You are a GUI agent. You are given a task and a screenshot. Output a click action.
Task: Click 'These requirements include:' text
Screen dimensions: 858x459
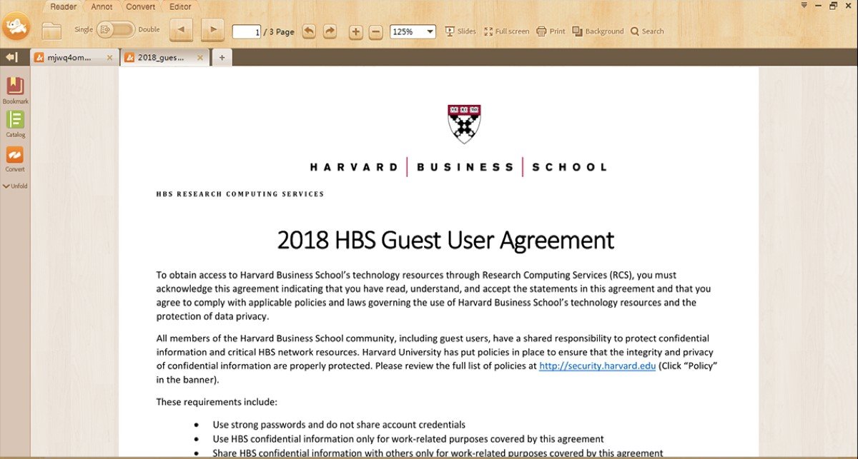click(217, 402)
